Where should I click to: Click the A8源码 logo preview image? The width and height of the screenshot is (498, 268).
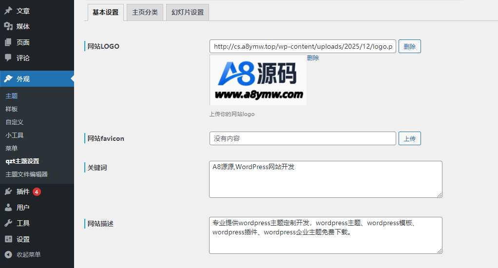click(x=258, y=80)
